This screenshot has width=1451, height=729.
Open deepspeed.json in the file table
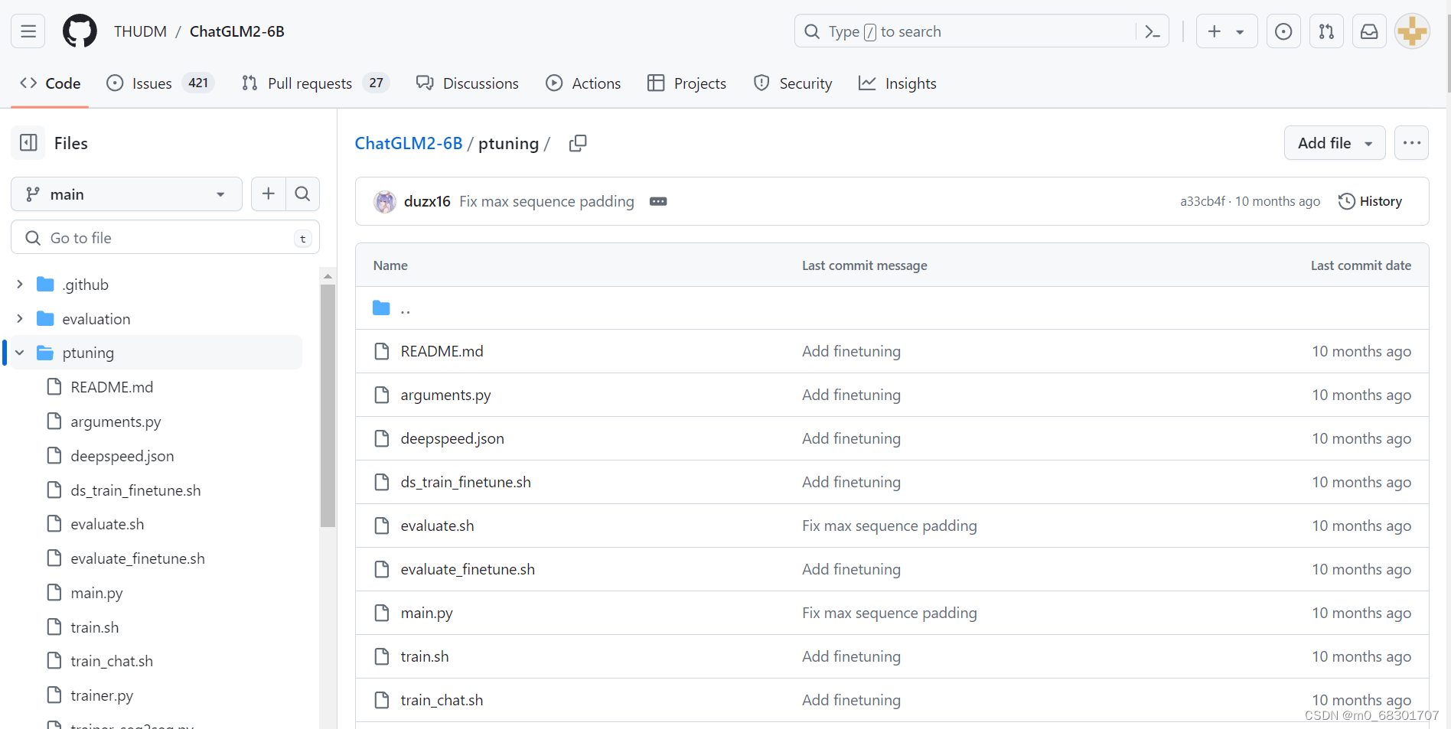point(452,438)
